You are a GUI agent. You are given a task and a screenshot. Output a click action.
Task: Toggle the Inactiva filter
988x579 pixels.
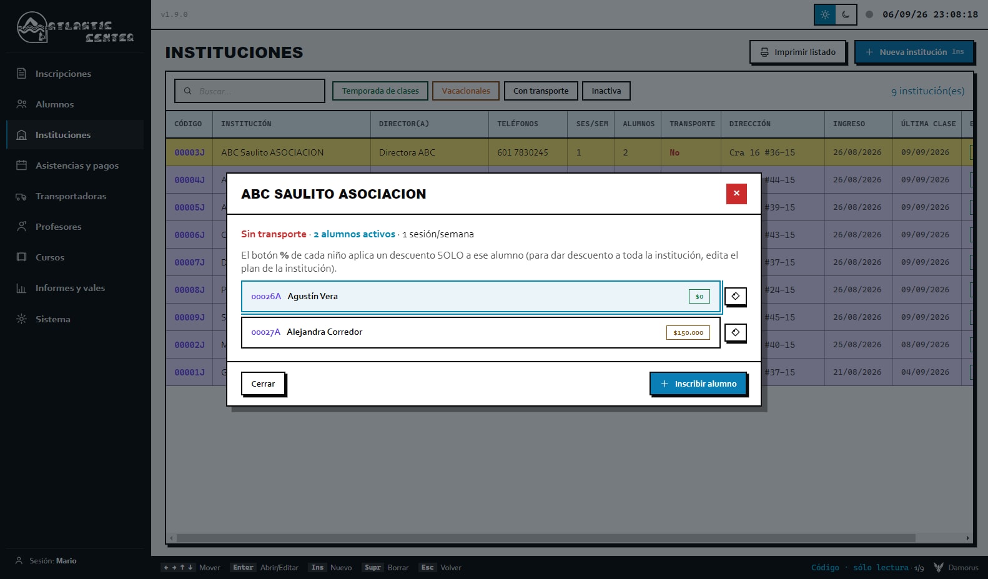606,91
